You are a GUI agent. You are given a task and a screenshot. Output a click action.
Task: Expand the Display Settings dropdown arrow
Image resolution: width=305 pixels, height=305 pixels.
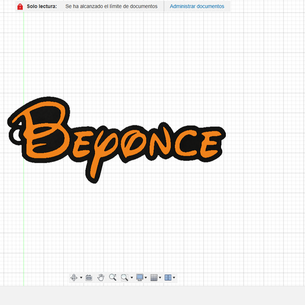click(x=145, y=277)
